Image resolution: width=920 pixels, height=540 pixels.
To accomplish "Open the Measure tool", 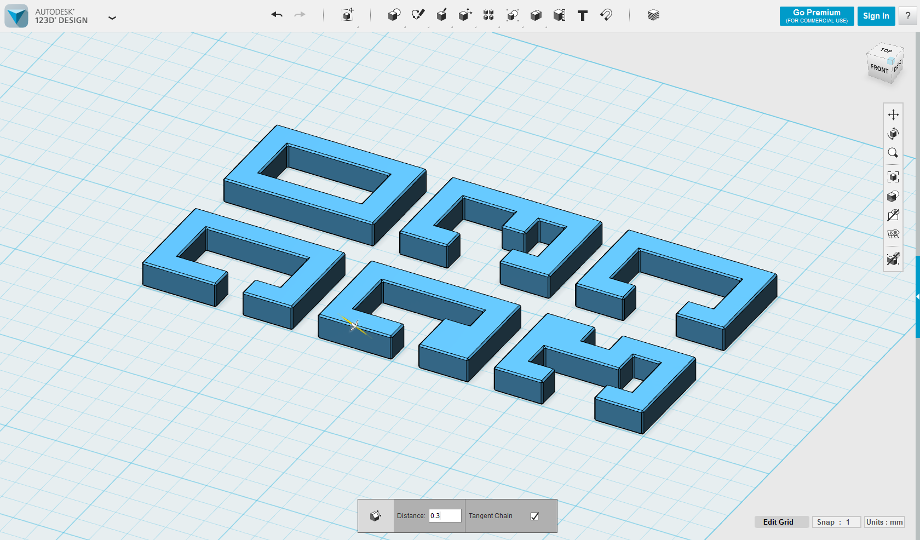I will tap(559, 15).
